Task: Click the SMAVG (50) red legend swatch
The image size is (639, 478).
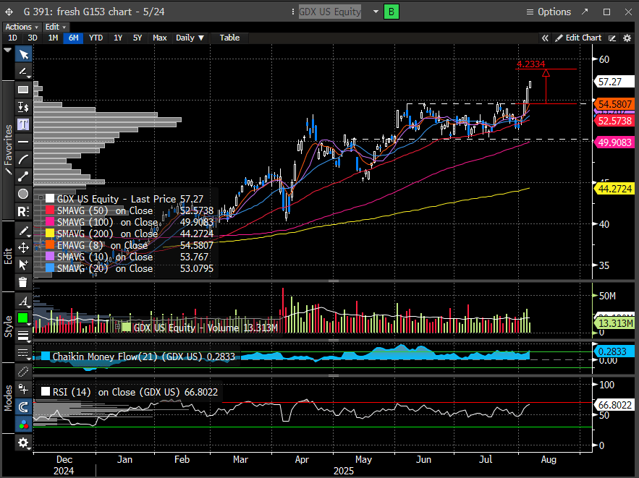Action: tap(50, 210)
